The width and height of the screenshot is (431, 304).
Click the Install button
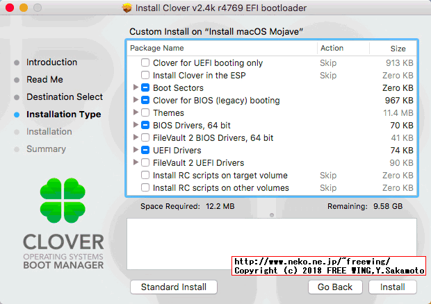[x=393, y=287]
